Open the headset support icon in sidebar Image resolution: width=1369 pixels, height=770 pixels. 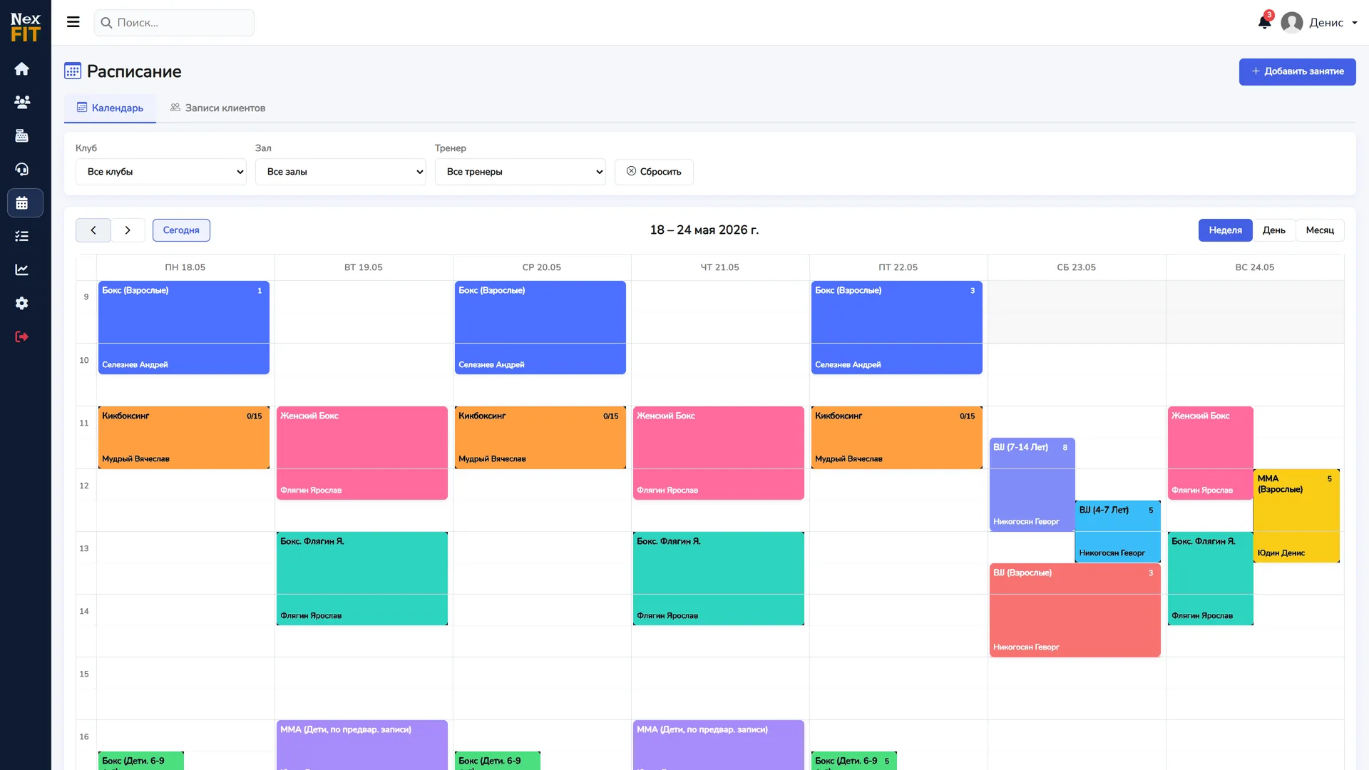(x=22, y=169)
